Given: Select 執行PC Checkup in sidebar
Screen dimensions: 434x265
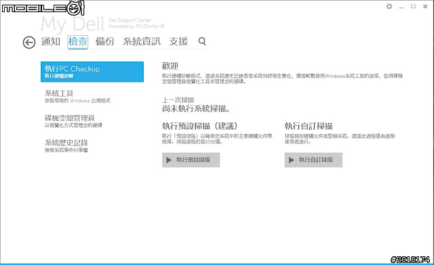Looking at the screenshot, I should [x=92, y=72].
